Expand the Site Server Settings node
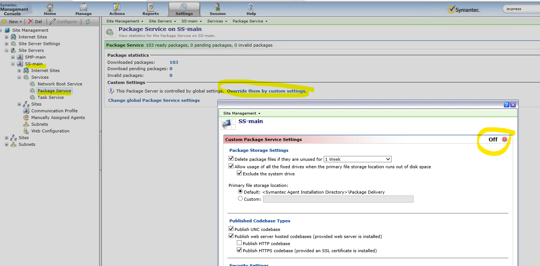 click(6, 44)
